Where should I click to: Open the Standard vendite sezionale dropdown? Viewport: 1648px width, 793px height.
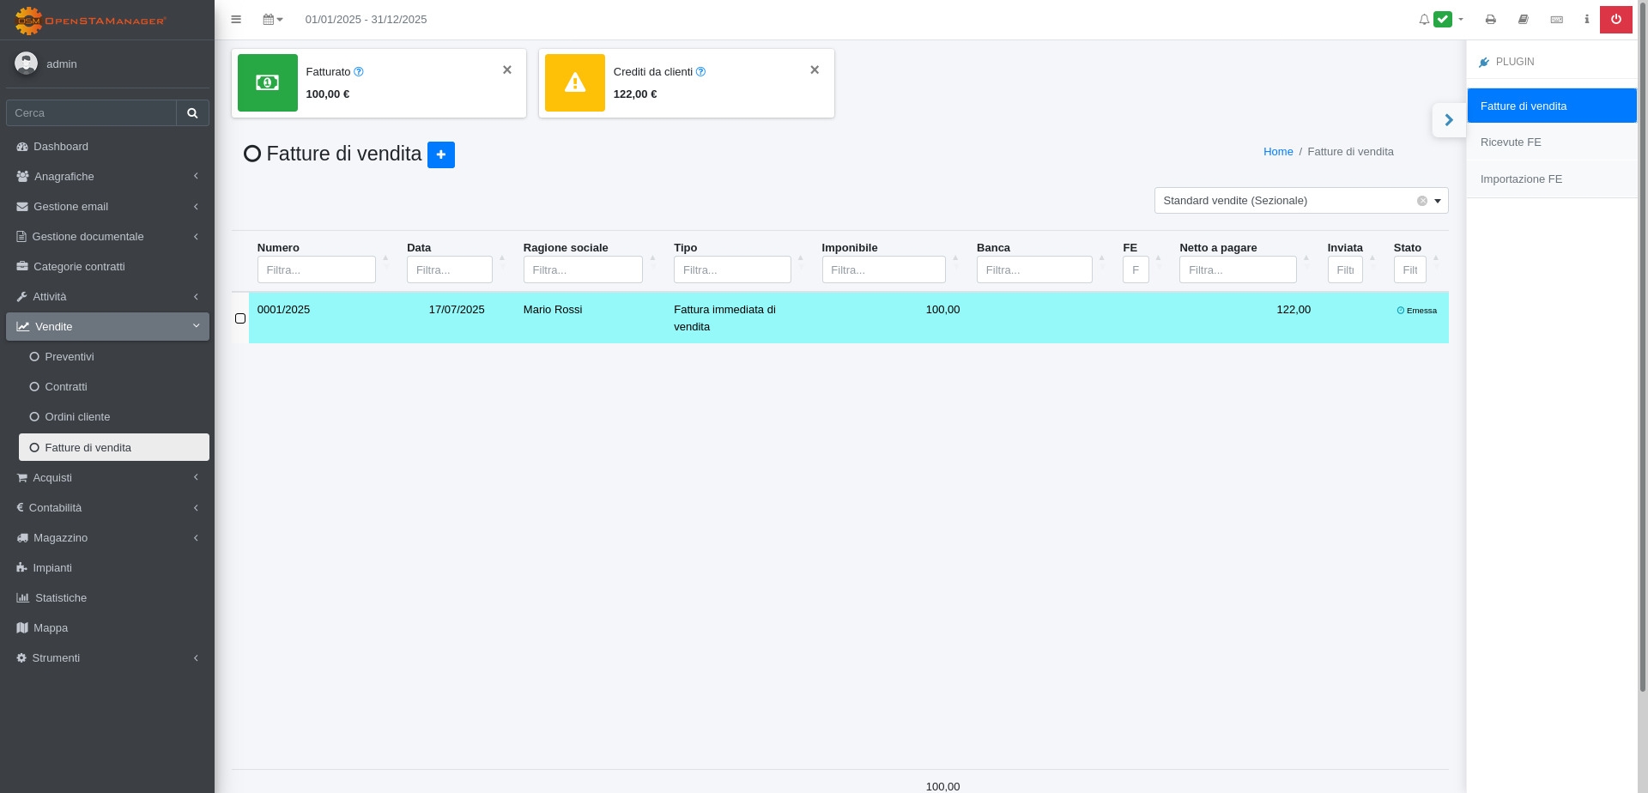click(1300, 201)
